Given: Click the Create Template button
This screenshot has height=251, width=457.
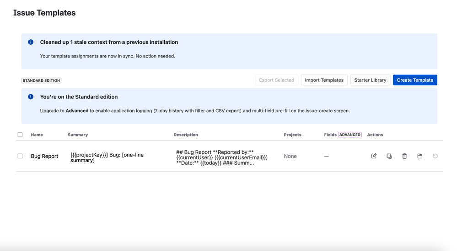Looking at the screenshot, I should click(415, 80).
